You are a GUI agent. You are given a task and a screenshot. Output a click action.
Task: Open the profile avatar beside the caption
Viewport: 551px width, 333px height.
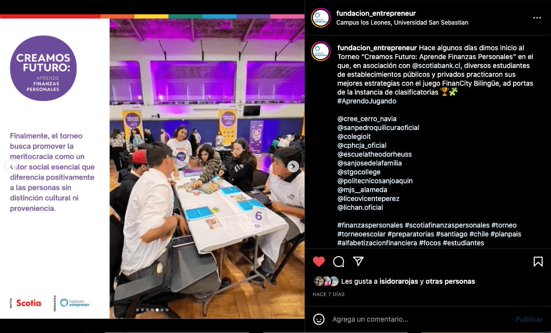point(321,51)
